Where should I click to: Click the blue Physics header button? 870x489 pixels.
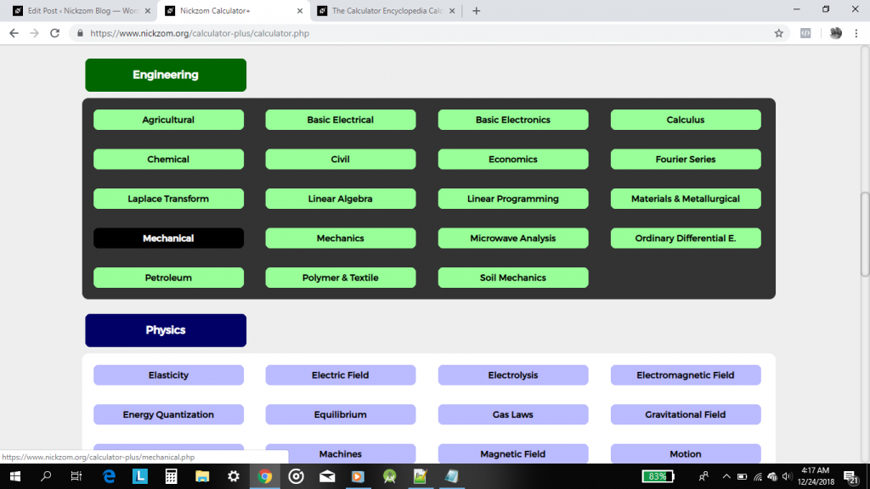(166, 330)
